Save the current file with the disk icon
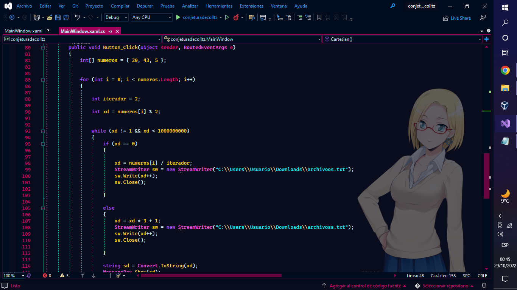Screen dimensions: 517x290 58,17
